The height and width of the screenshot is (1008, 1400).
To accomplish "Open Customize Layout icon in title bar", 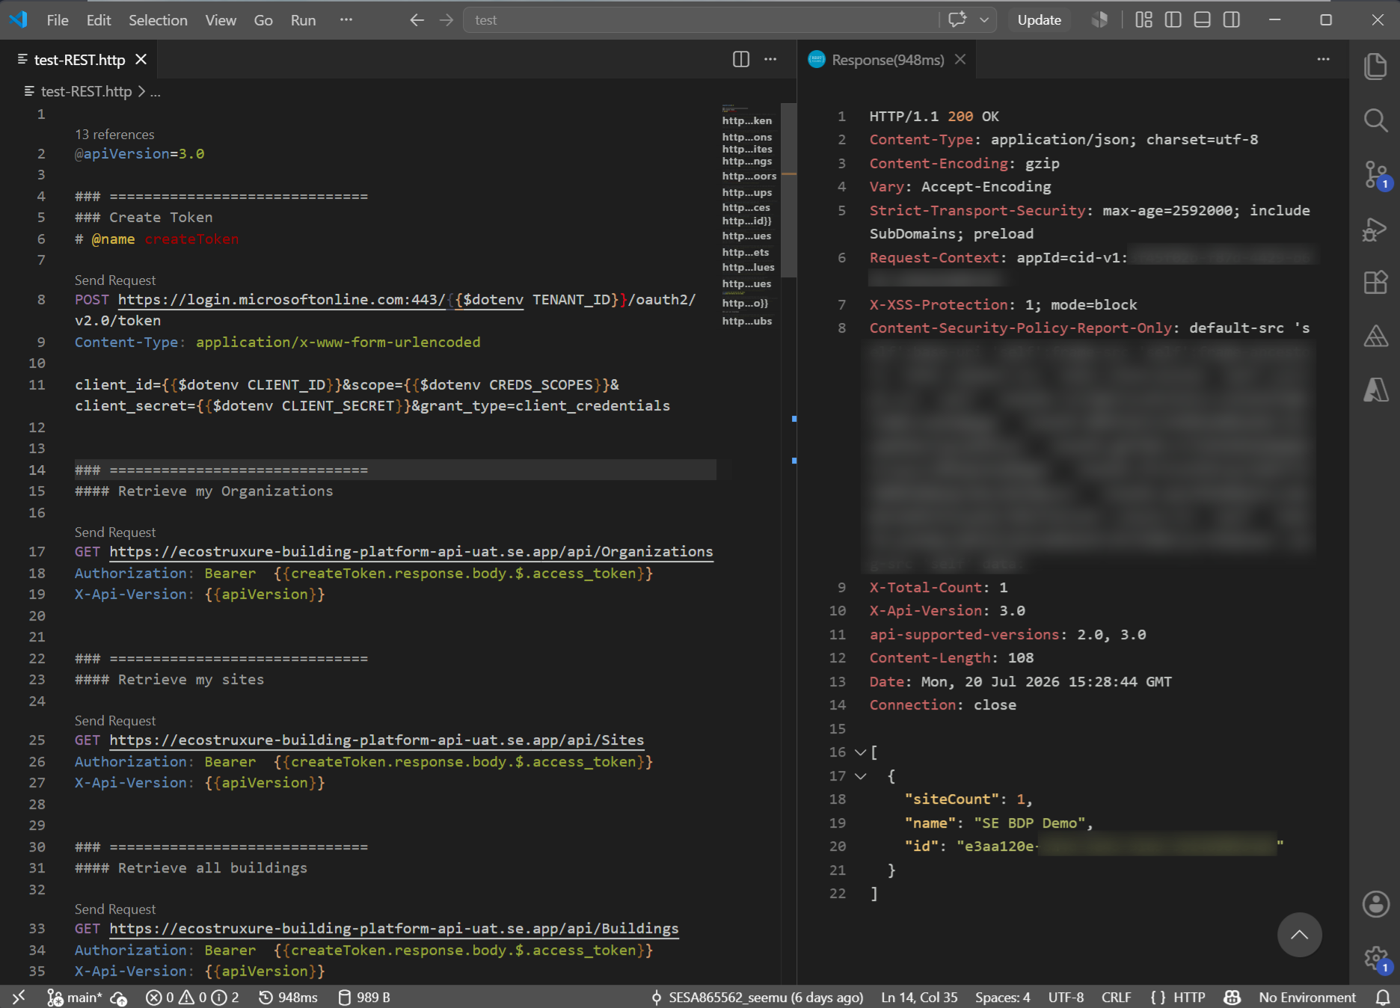I will [x=1143, y=20].
